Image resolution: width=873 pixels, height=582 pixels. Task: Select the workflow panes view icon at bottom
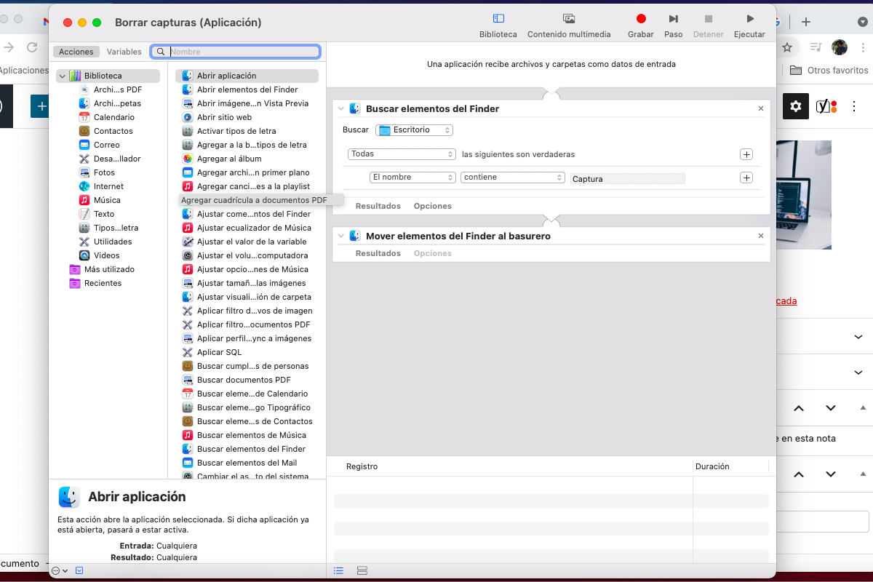tap(362, 570)
